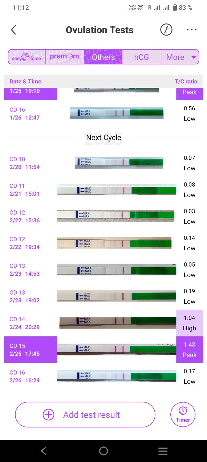Tap the 1.43 Peak ratio badge
The image size is (207, 462).
tap(189, 350)
